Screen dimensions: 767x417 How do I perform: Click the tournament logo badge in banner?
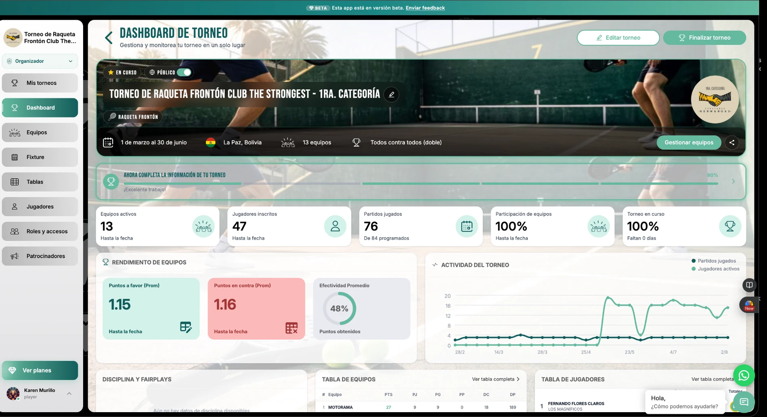pos(715,99)
